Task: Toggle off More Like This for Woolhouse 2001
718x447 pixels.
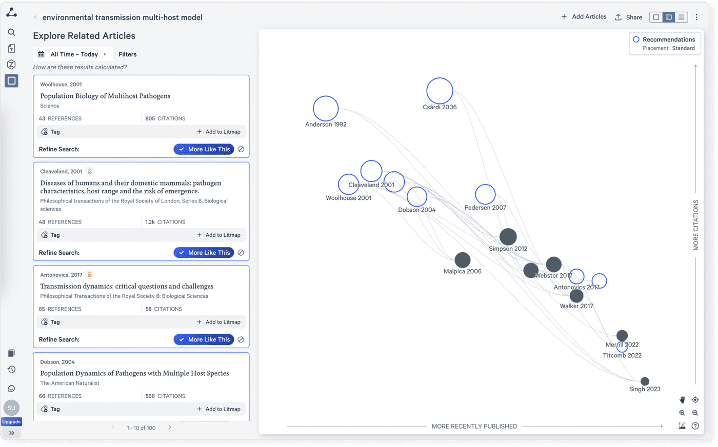Action: tap(204, 149)
